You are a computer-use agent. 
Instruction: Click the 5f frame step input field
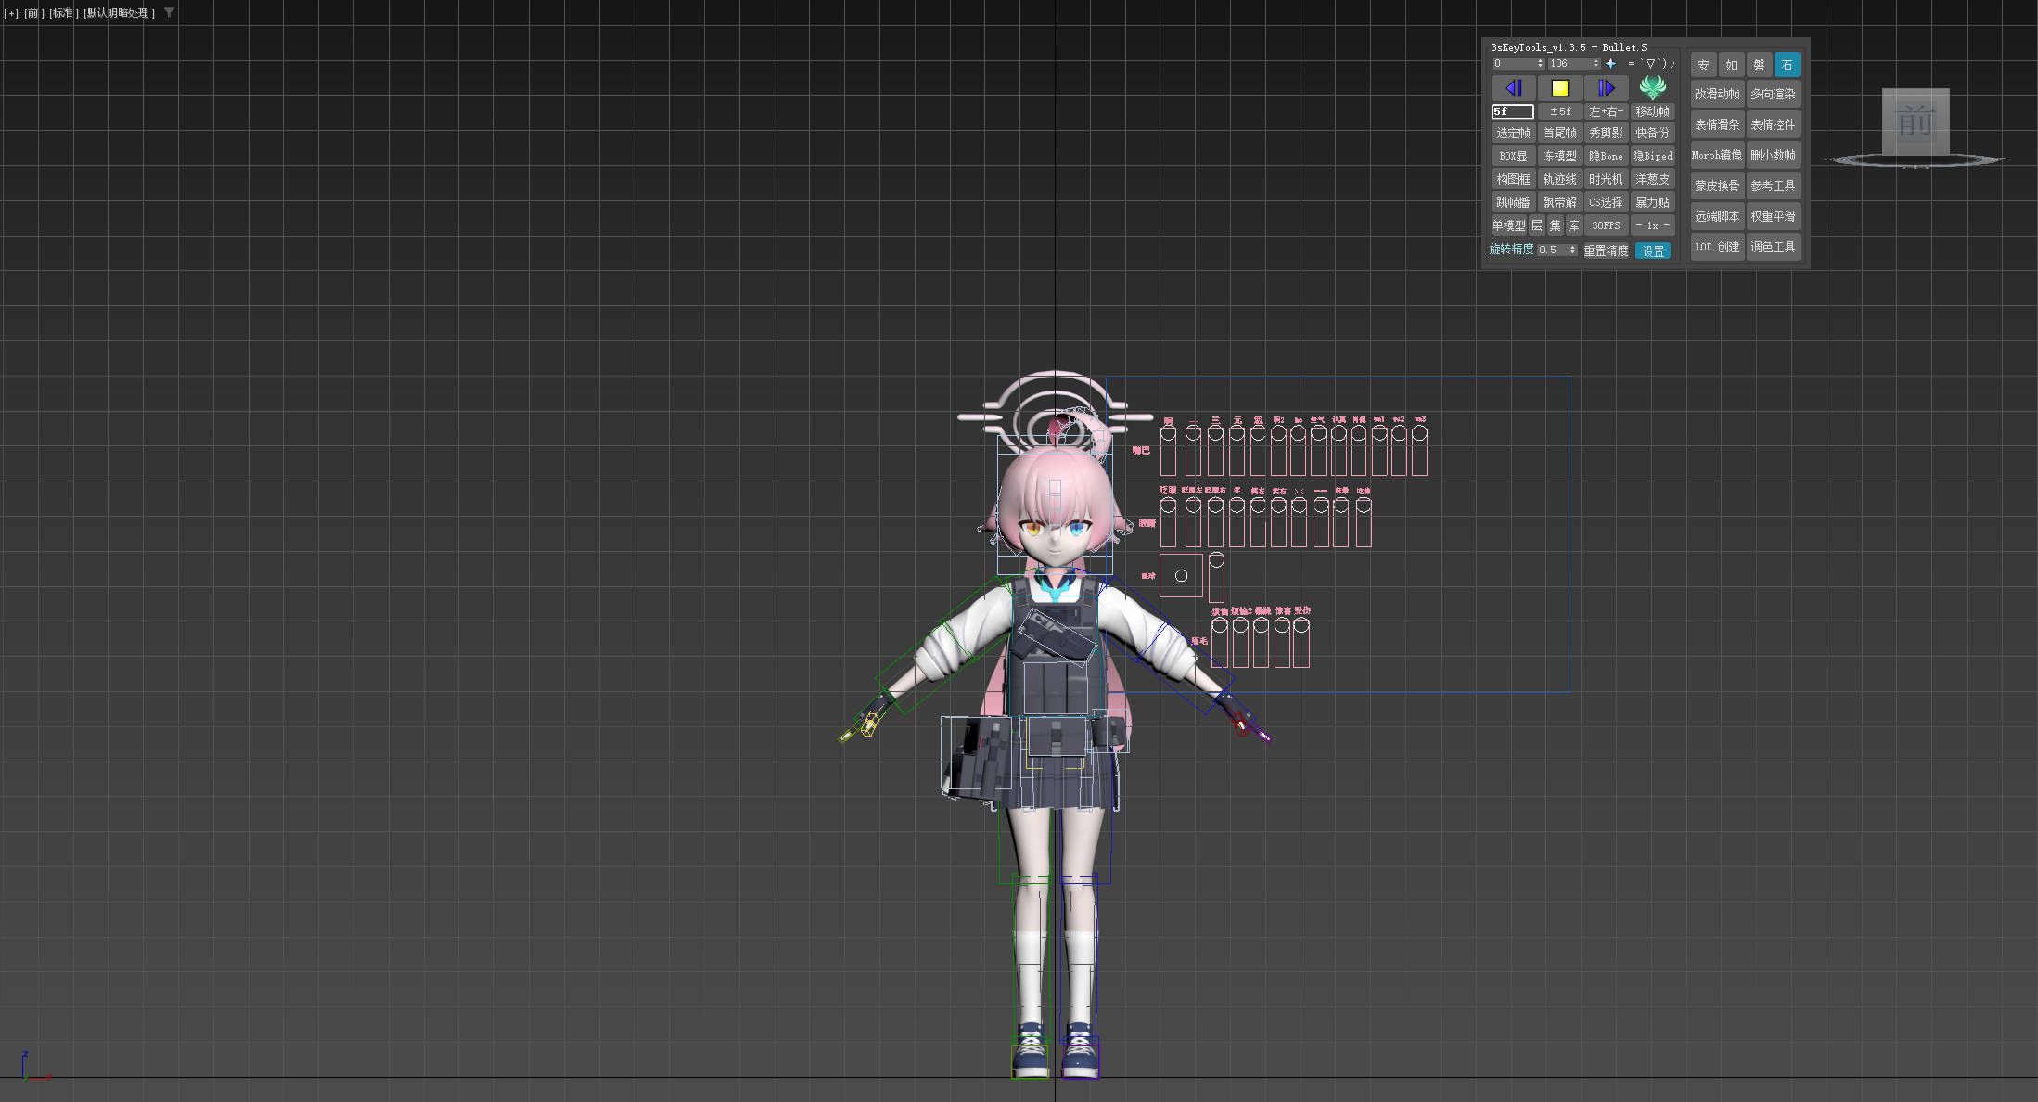click(1513, 111)
